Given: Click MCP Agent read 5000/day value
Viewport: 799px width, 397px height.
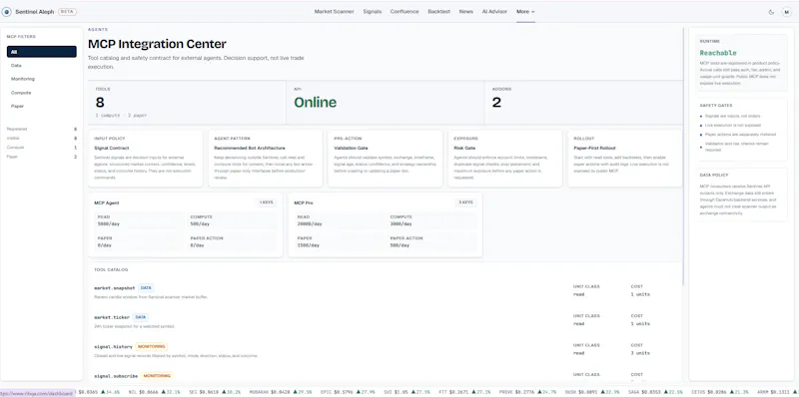Looking at the screenshot, I should (x=108, y=224).
